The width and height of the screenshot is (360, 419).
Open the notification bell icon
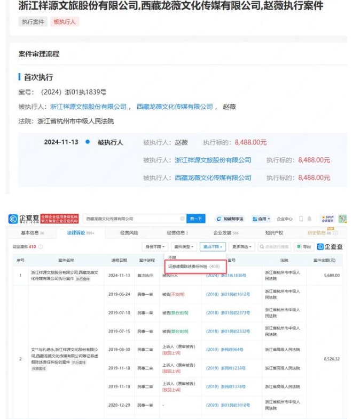(x=309, y=219)
